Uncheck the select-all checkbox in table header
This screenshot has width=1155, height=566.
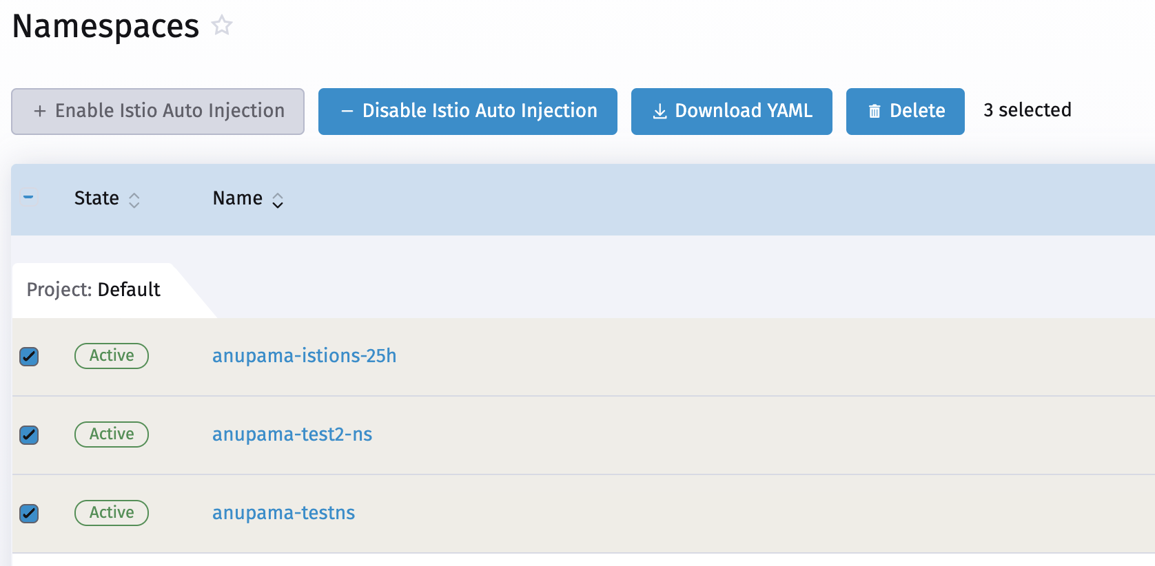tap(29, 198)
